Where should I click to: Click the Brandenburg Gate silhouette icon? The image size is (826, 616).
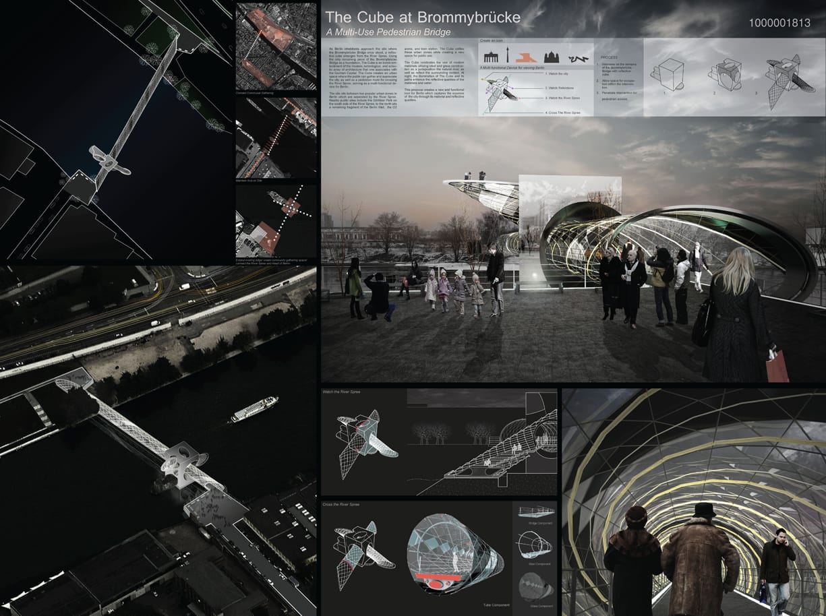tap(491, 57)
